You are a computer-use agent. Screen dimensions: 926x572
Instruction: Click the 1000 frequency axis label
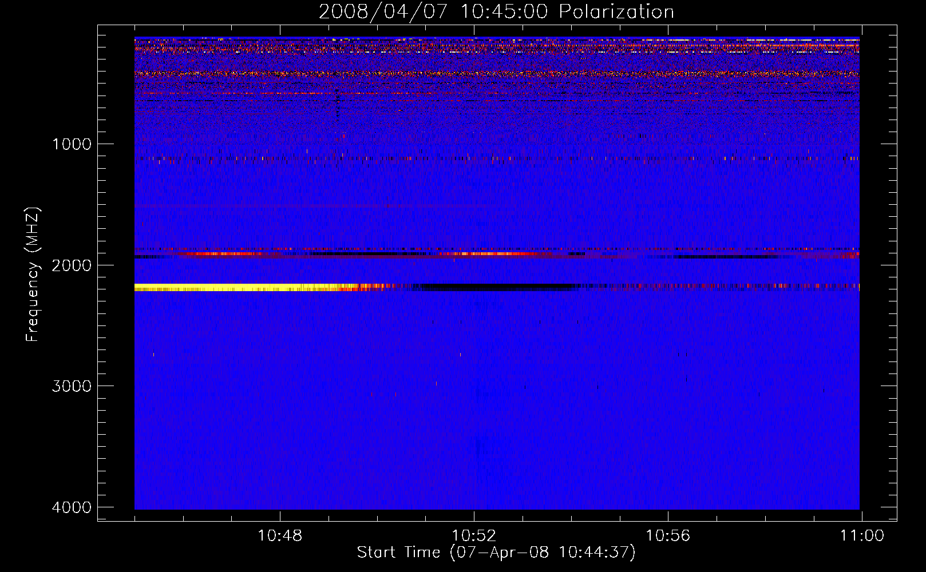pyautogui.click(x=72, y=144)
